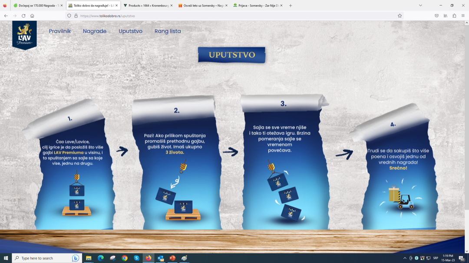Screen dimensions: 469x263
Task: Click the page's vertical scrollbar
Action: pos(466,130)
